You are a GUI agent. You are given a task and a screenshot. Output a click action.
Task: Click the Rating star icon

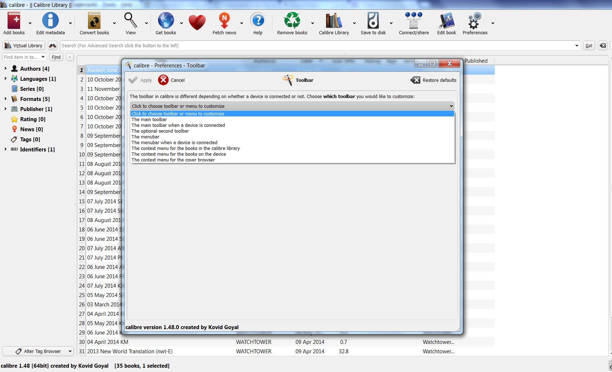(x=14, y=119)
